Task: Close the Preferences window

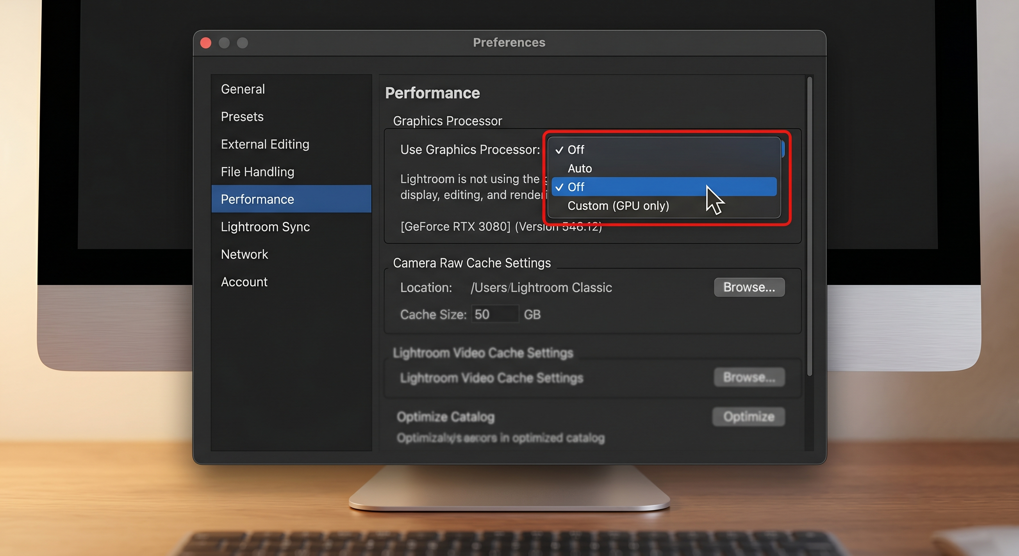Action: tap(206, 43)
